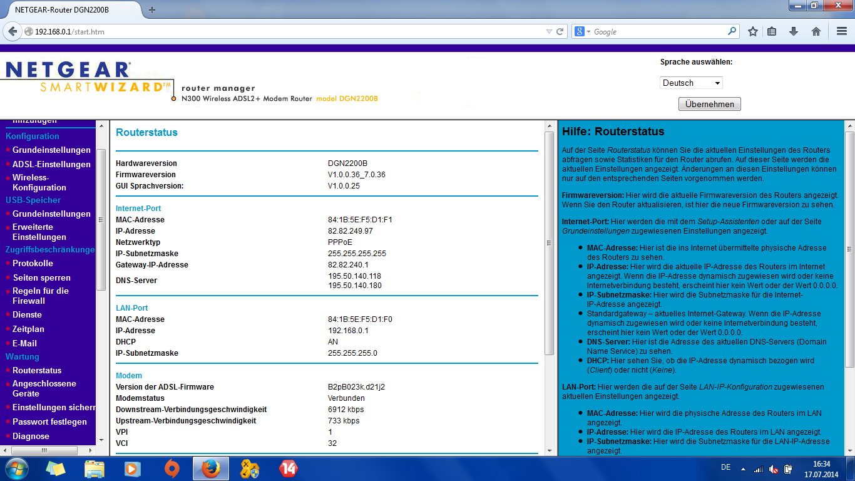855x481 pixels.
Task: Start search with magnifier icon
Action: coord(732,31)
